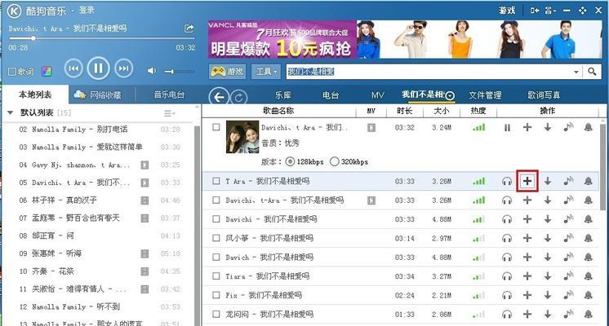Click the song search input field
The image size is (609, 326).
click(429, 72)
